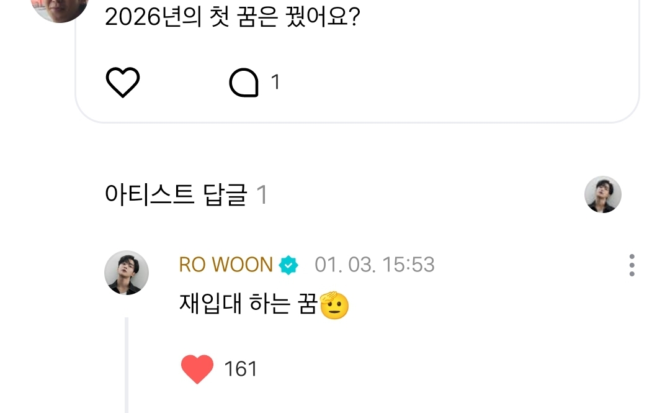Open comments via the speech bubble icon

pyautogui.click(x=244, y=82)
